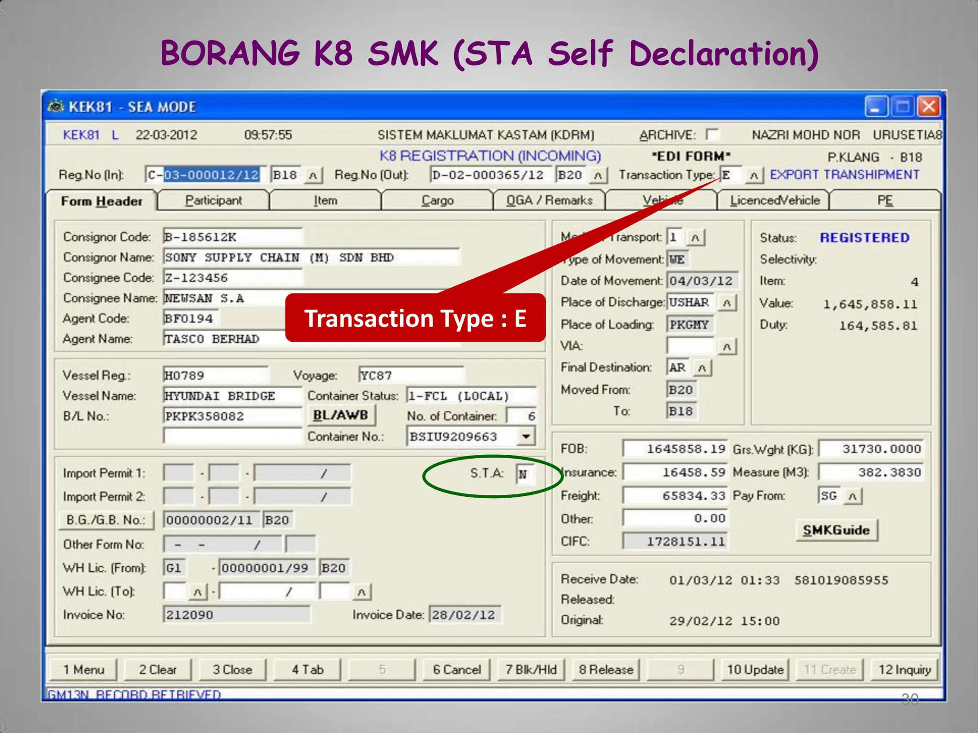Open Place of Discharge lookup arrow

(727, 303)
